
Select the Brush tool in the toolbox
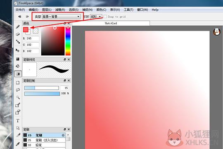18,26
